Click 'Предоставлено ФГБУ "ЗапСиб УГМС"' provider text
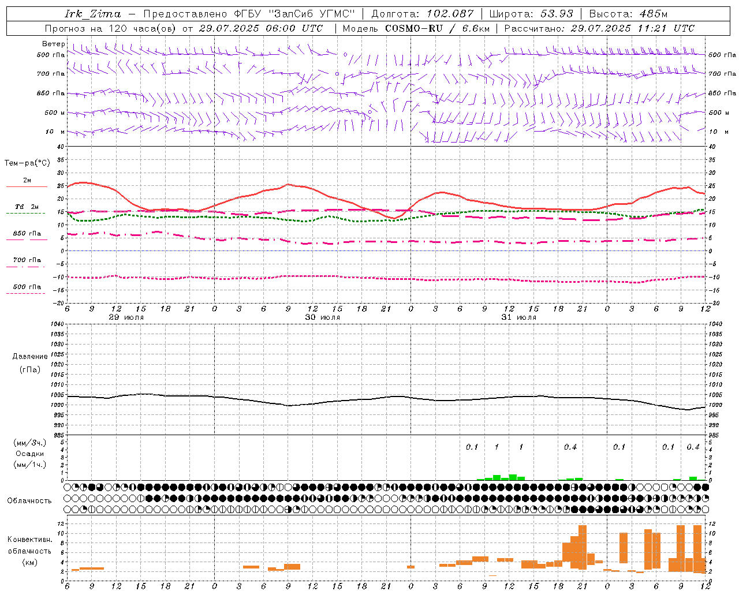739x591 pixels. [x=249, y=14]
